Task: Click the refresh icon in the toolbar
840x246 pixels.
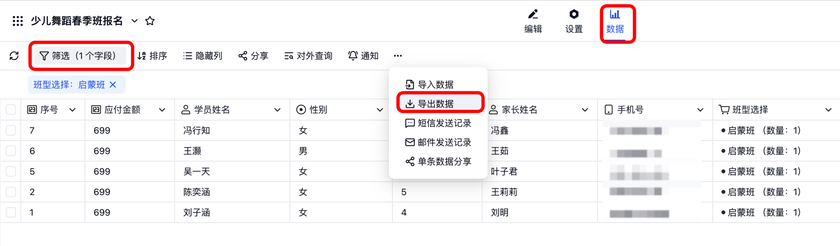Action: point(14,56)
